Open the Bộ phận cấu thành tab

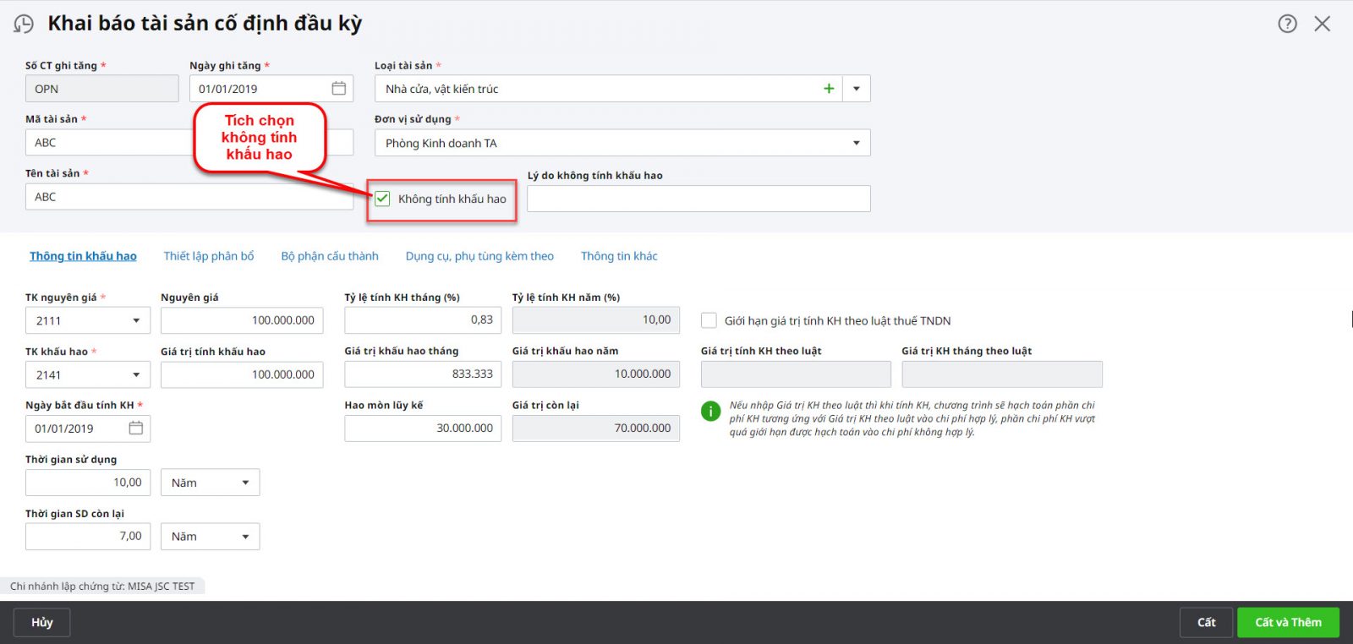[x=330, y=256]
